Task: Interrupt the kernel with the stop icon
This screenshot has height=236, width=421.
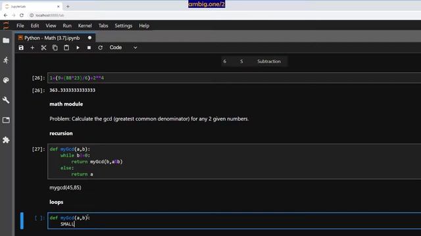Action: coord(89,48)
